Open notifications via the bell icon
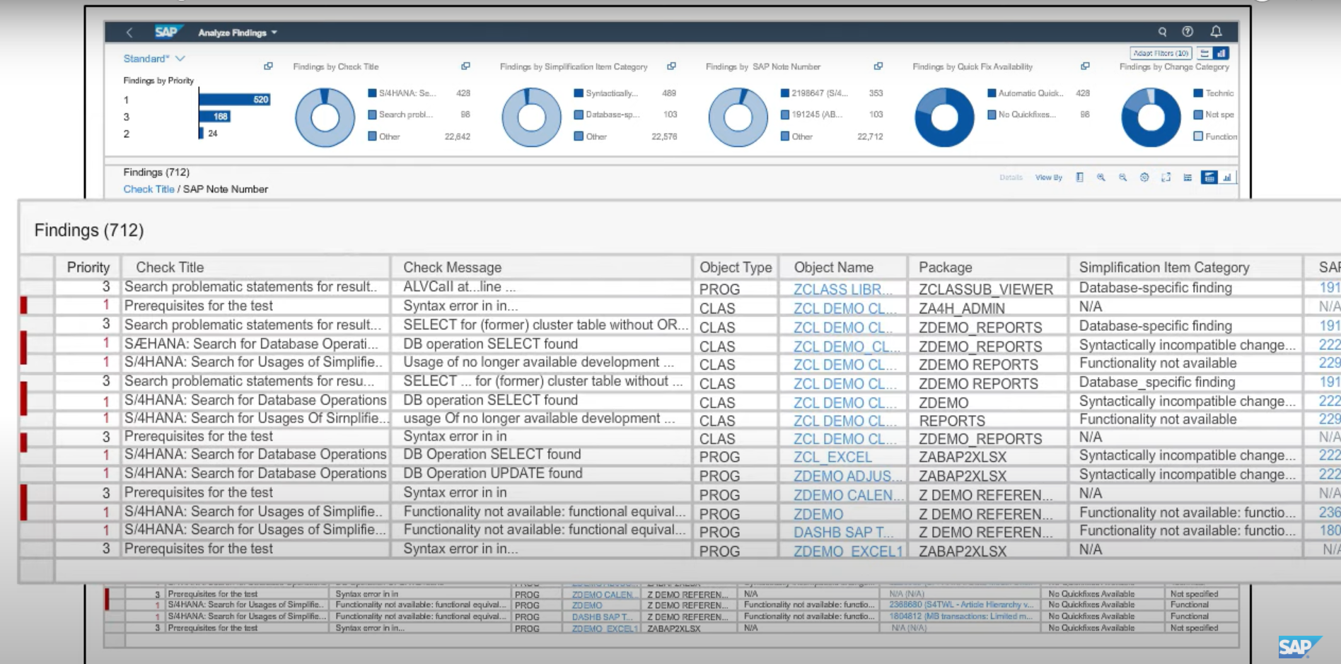Image resolution: width=1341 pixels, height=664 pixels. (1216, 32)
